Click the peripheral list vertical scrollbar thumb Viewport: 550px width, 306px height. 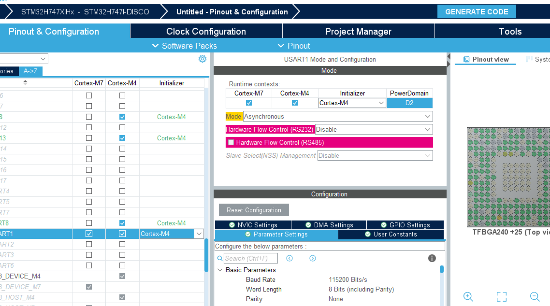pyautogui.click(x=206, y=255)
